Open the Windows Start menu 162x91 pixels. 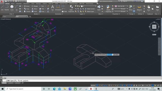point(3,89)
